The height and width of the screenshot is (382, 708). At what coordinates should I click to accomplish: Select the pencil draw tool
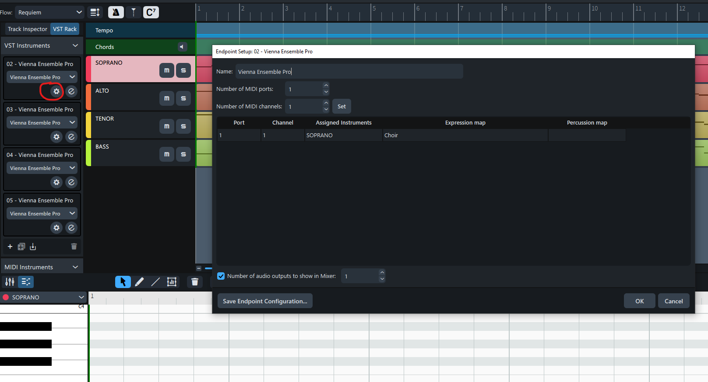click(139, 282)
